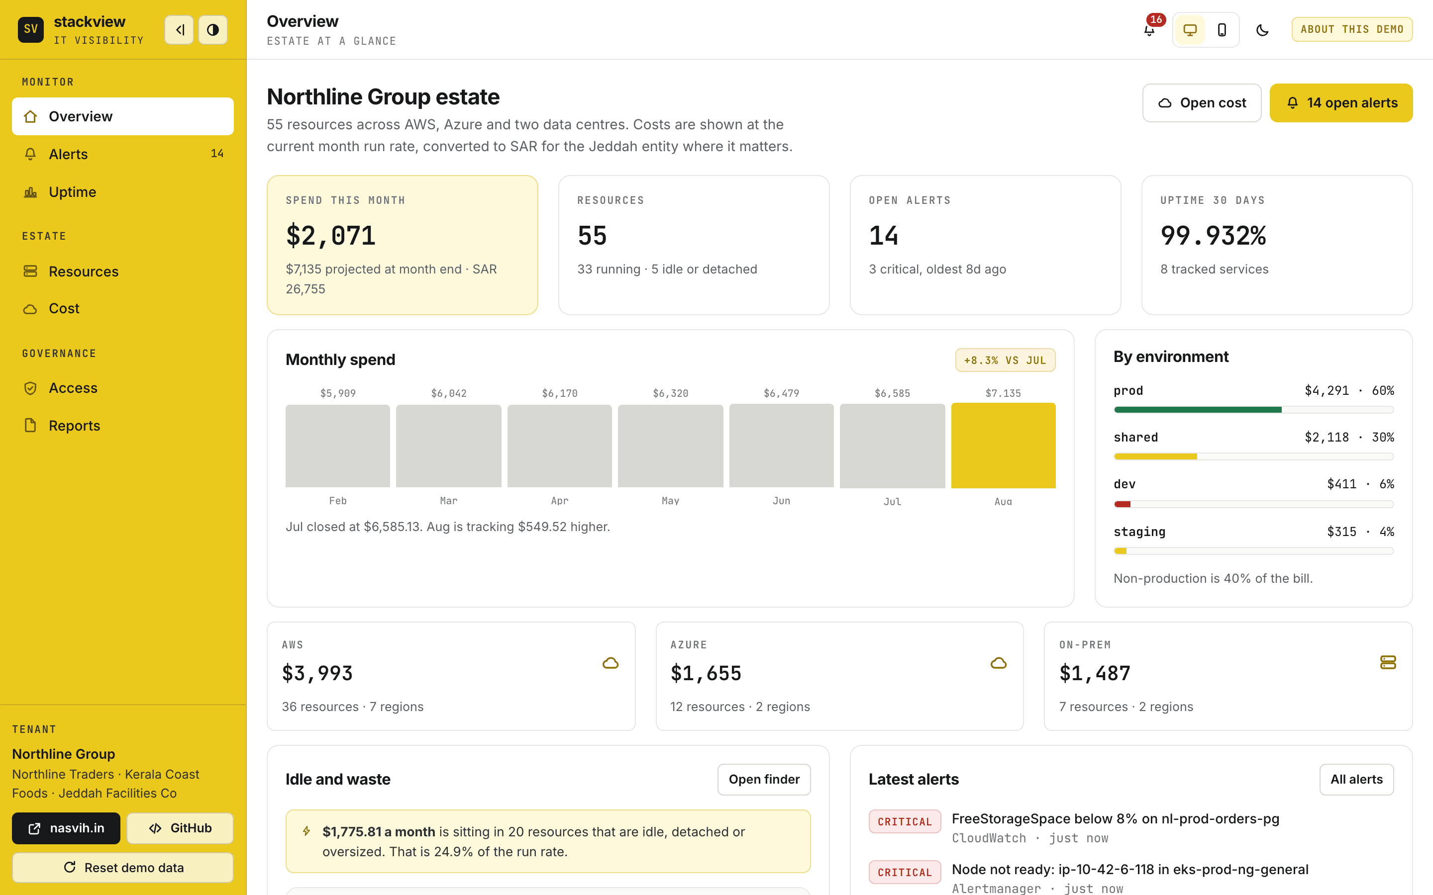Click the home icon beside Overview
Screen dimensions: 1433x895
click(30, 117)
